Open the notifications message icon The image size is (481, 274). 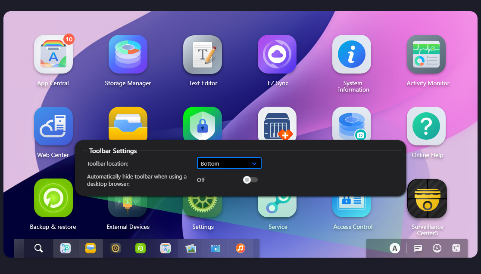coord(418,248)
